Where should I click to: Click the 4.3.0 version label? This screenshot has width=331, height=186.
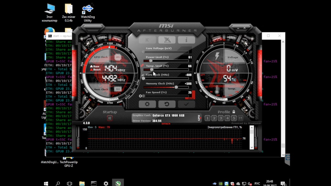tap(86, 123)
